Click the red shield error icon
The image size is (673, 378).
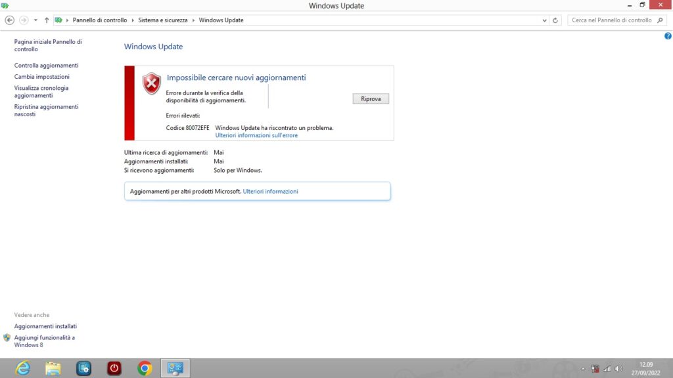coord(152,83)
